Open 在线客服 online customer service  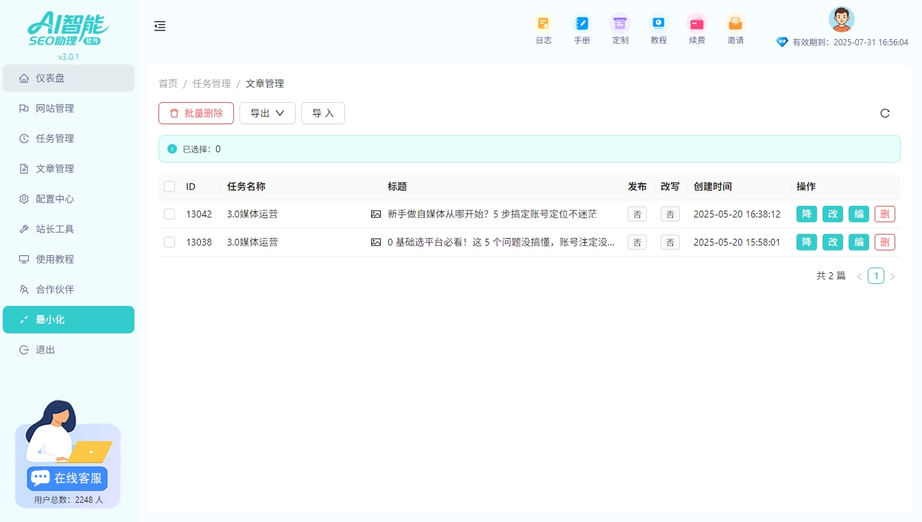[67, 478]
